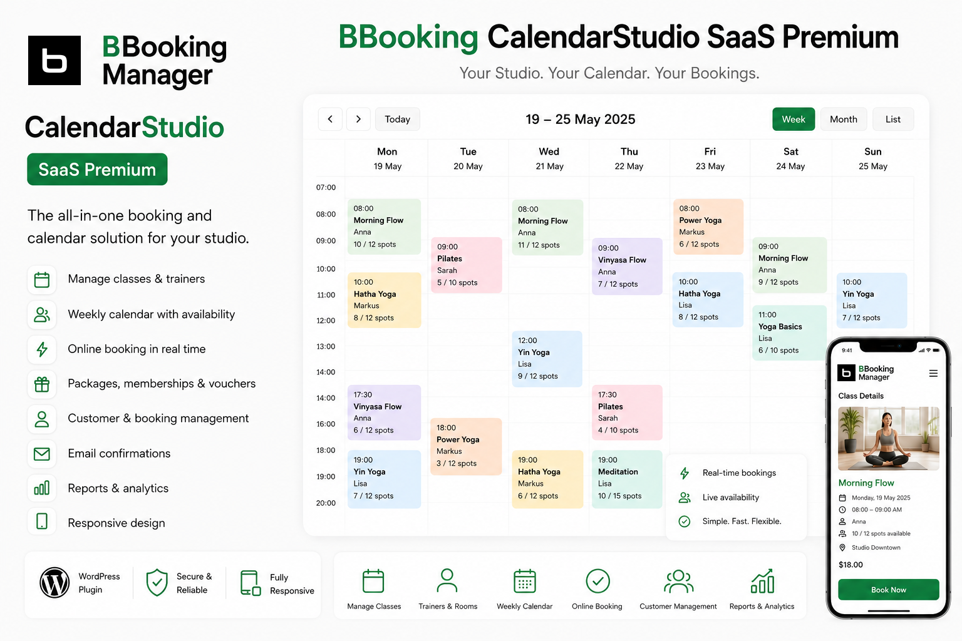
Task: Tap Book Now on the phone
Action: (889, 590)
